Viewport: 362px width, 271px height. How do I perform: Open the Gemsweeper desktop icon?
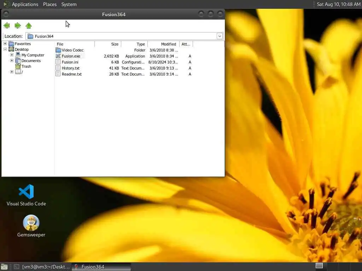(x=31, y=226)
